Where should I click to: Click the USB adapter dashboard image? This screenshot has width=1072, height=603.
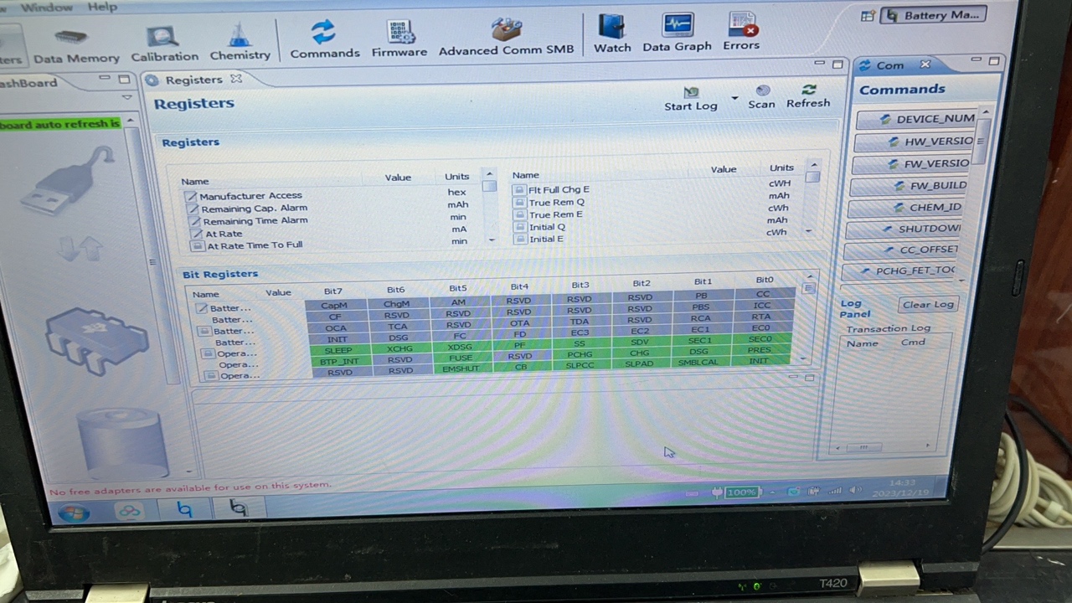68,180
